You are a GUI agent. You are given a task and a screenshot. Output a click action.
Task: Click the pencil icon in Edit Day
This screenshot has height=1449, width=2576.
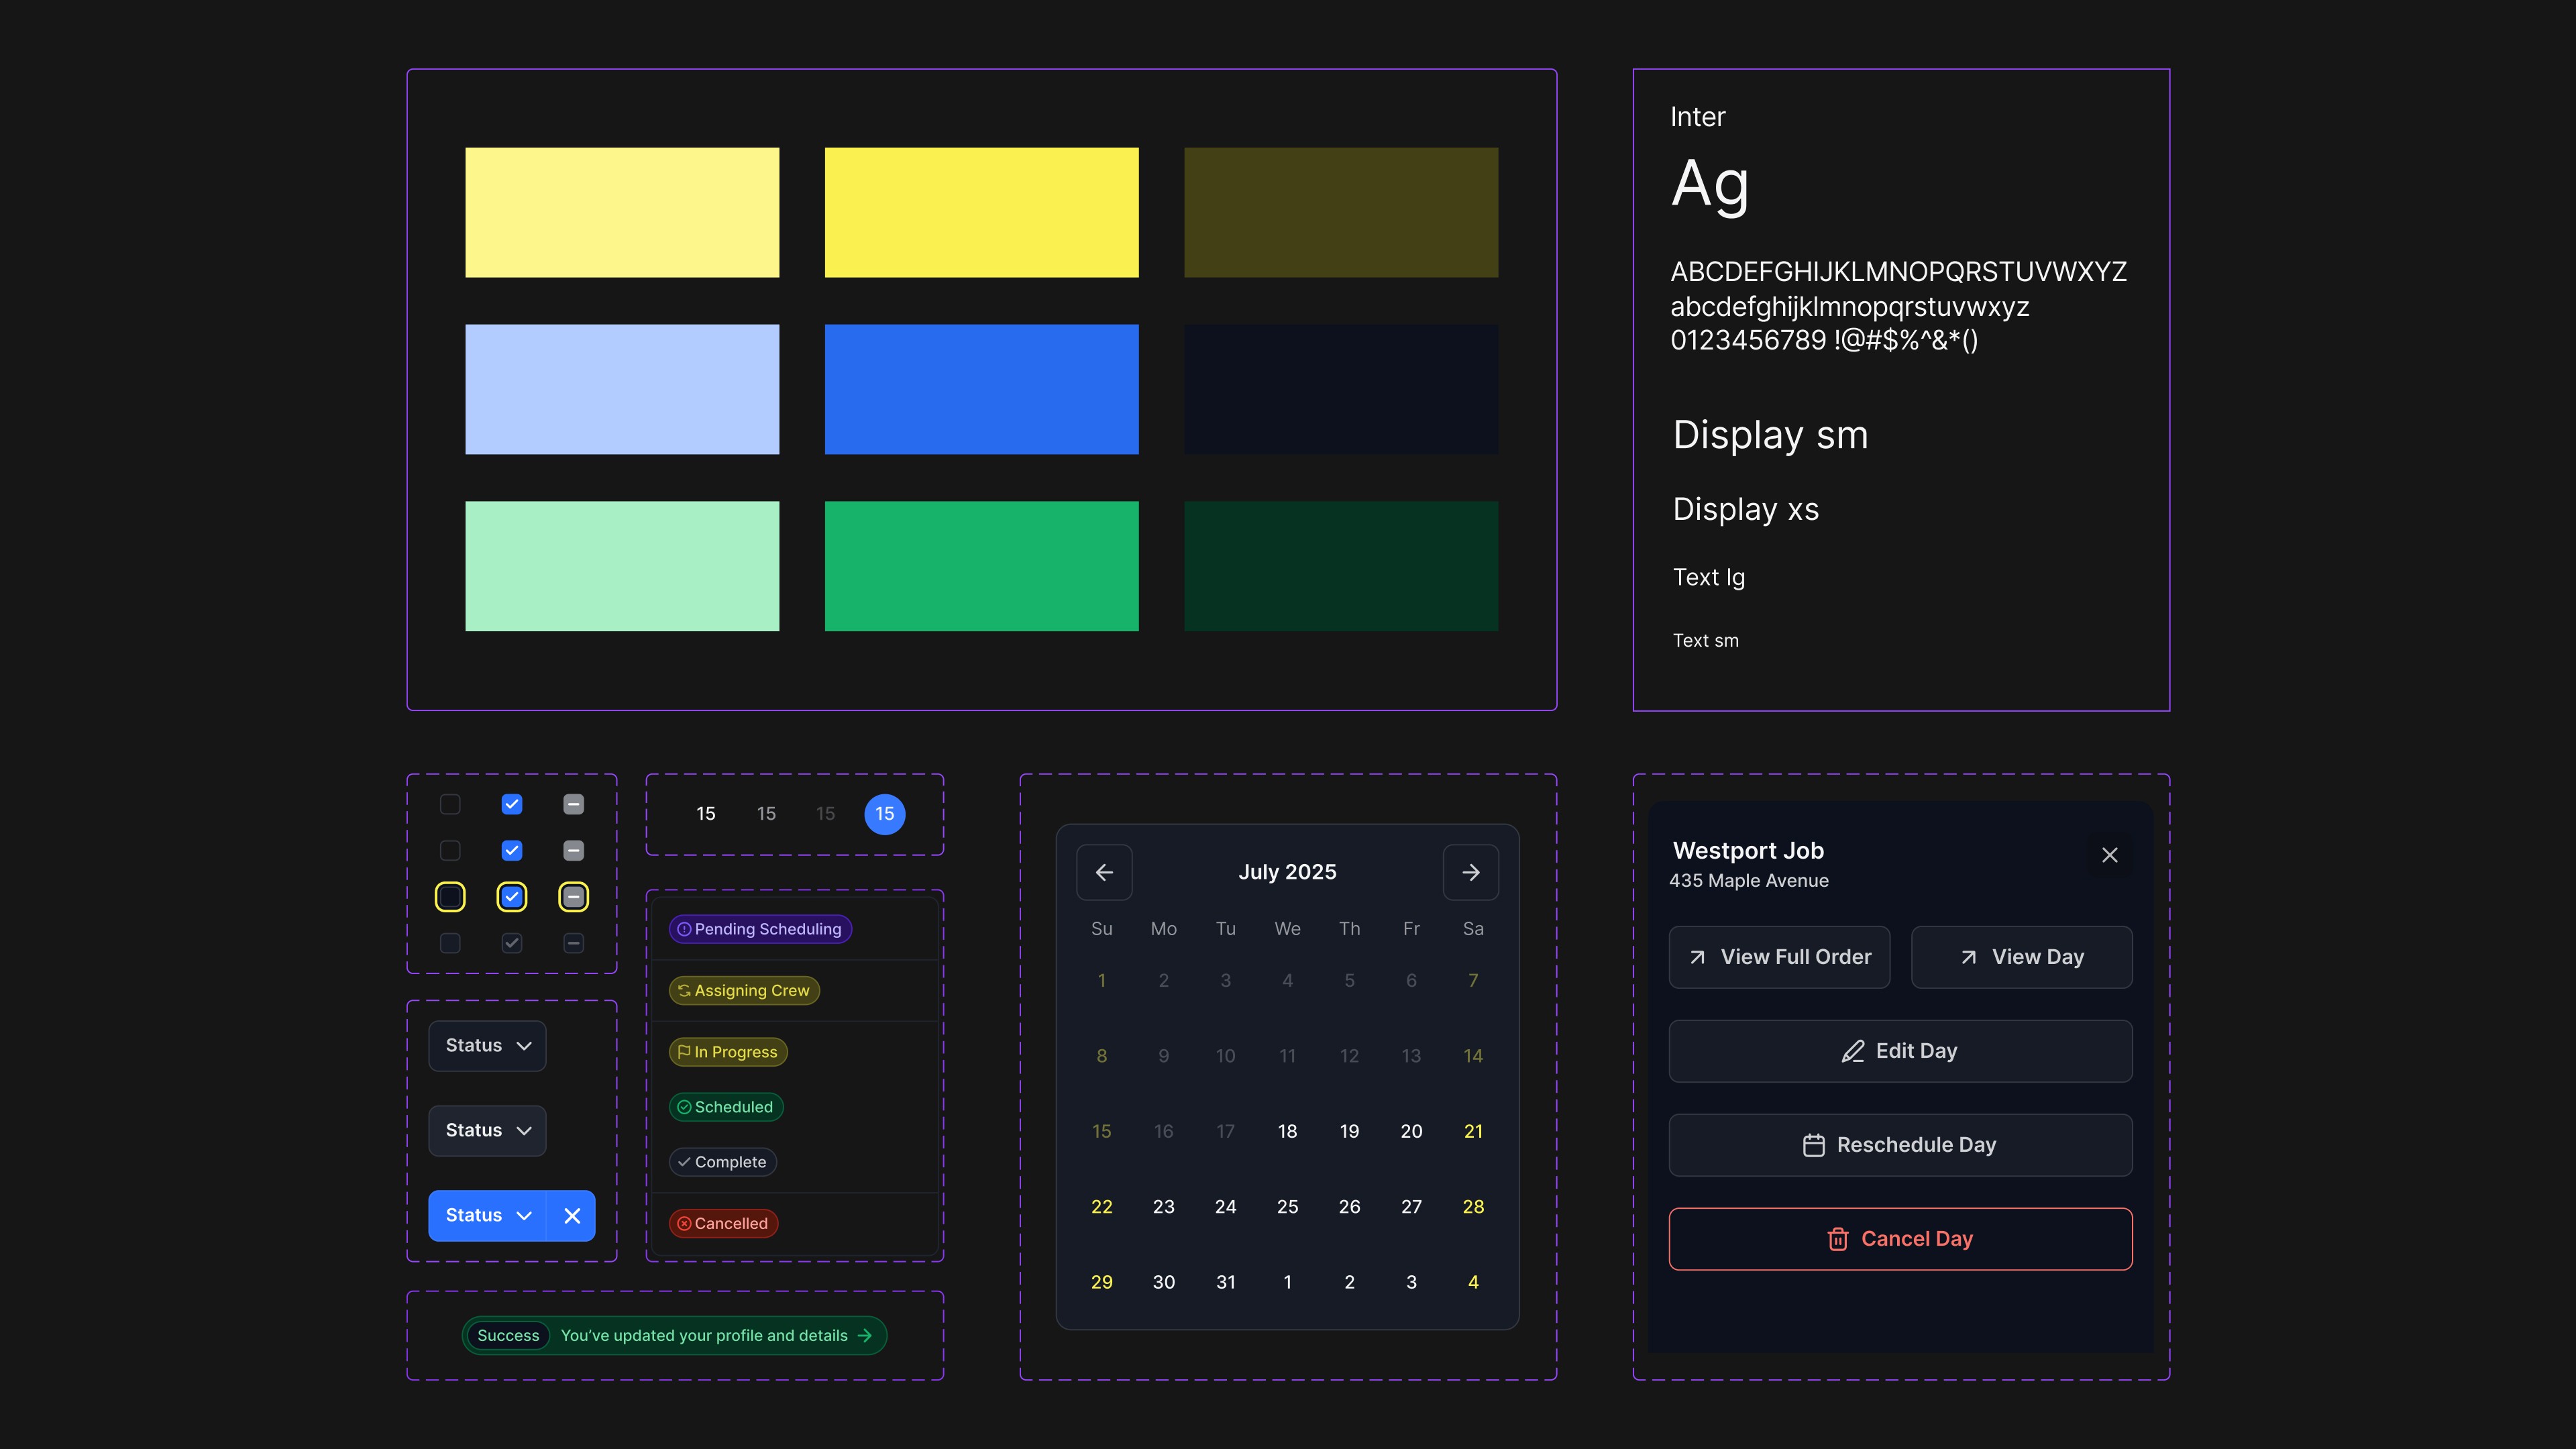(x=1852, y=1051)
